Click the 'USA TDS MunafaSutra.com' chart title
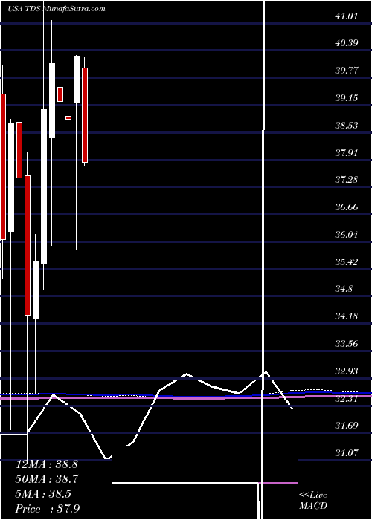 click(56, 9)
